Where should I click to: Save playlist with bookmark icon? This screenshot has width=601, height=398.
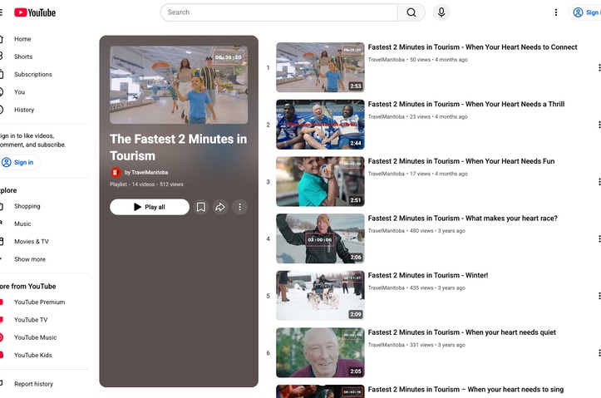[x=201, y=207]
